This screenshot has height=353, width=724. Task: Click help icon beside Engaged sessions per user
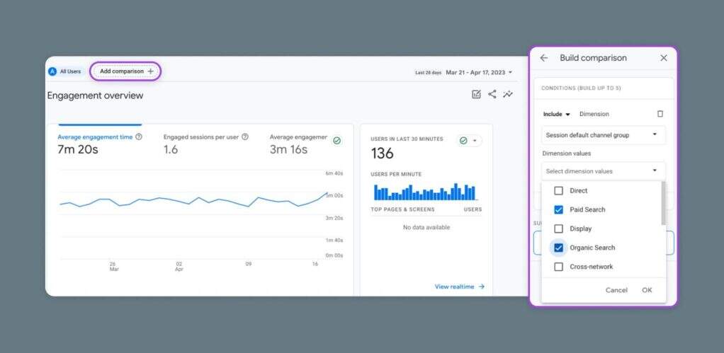(245, 137)
